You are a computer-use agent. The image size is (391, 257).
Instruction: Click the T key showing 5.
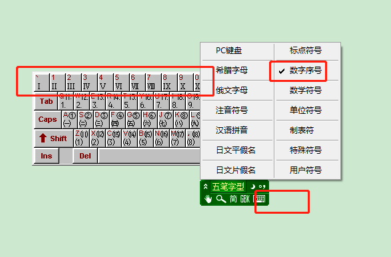coord(130,101)
